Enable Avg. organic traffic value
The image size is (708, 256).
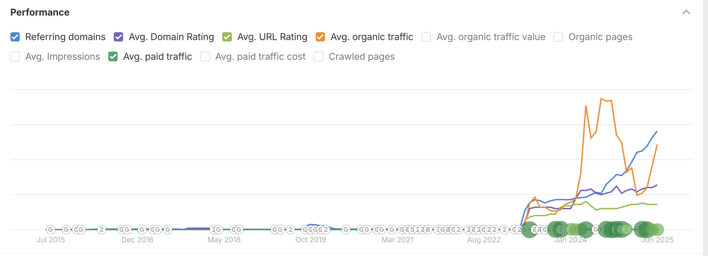426,37
